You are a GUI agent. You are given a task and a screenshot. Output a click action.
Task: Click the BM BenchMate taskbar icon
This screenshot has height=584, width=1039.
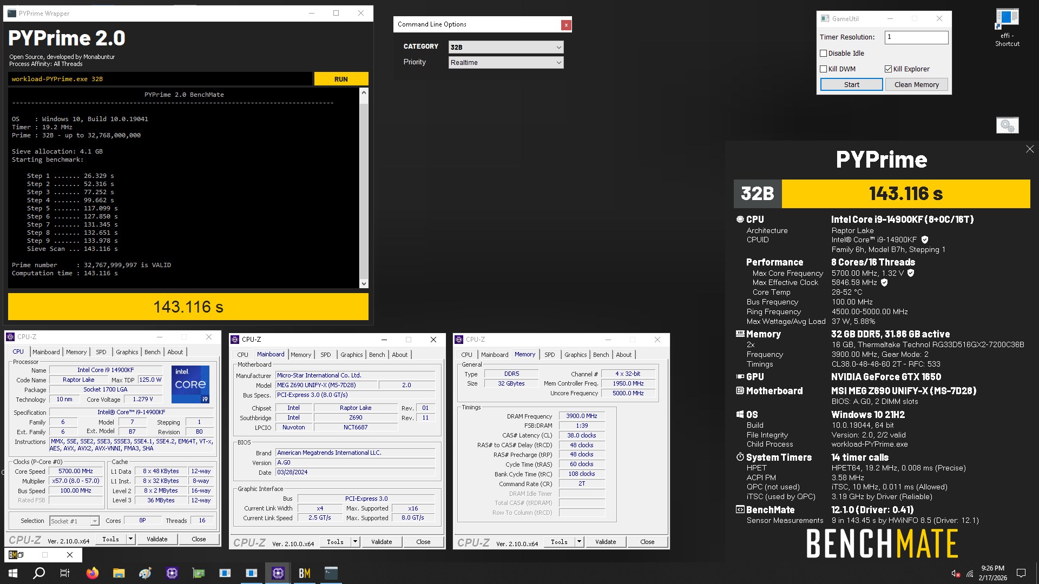(305, 573)
